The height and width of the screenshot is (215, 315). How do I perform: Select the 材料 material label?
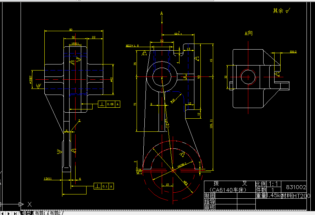[x=287, y=196]
